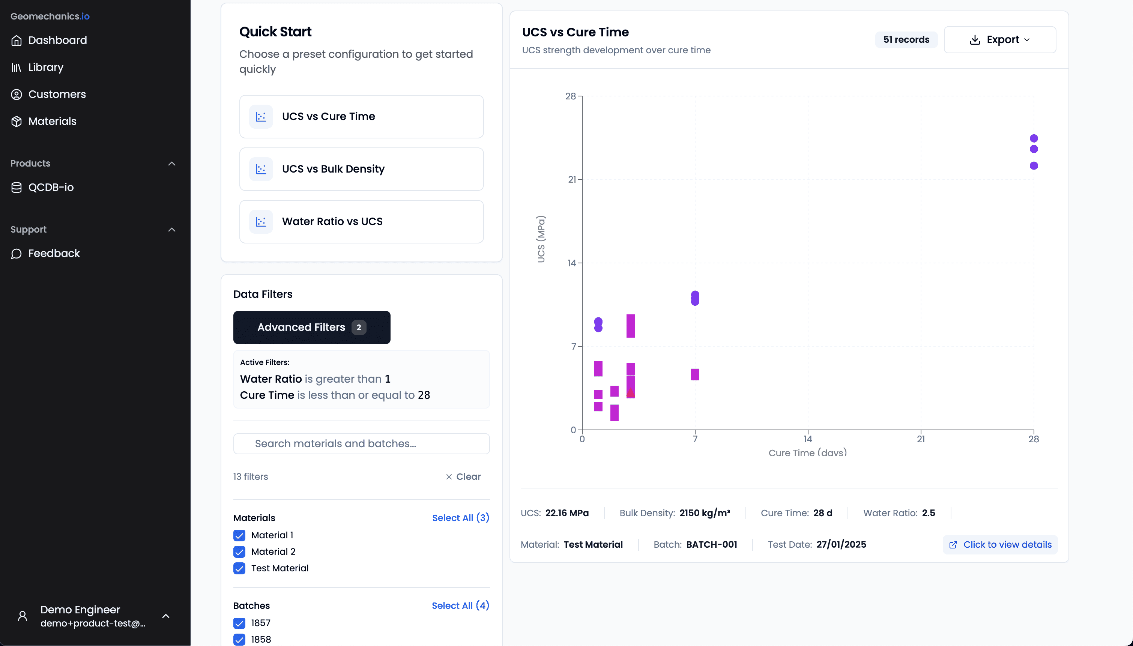1133x646 pixels.
Task: Click the Feedback chat bubble icon
Action: tap(17, 254)
